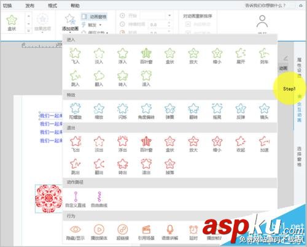
Task: Select the 镜头 lens emphasis effect
Action: (264, 111)
